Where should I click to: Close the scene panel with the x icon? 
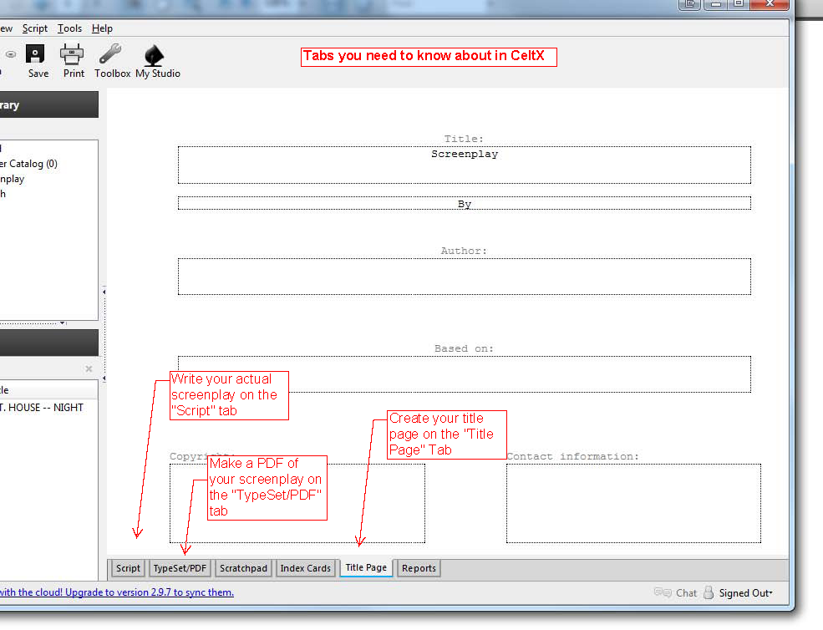point(89,369)
